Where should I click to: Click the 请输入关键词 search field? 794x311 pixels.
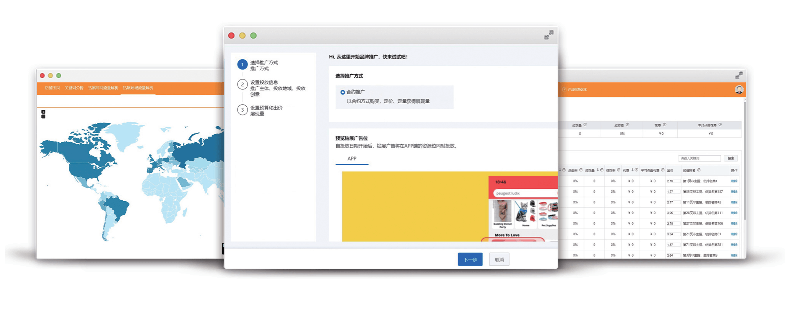[x=699, y=158]
